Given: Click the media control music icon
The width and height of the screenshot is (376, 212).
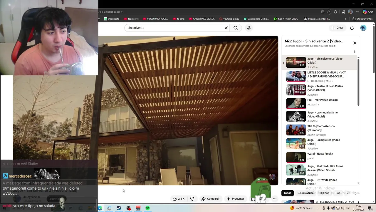Looking at the screenshot, I should coord(343,12).
